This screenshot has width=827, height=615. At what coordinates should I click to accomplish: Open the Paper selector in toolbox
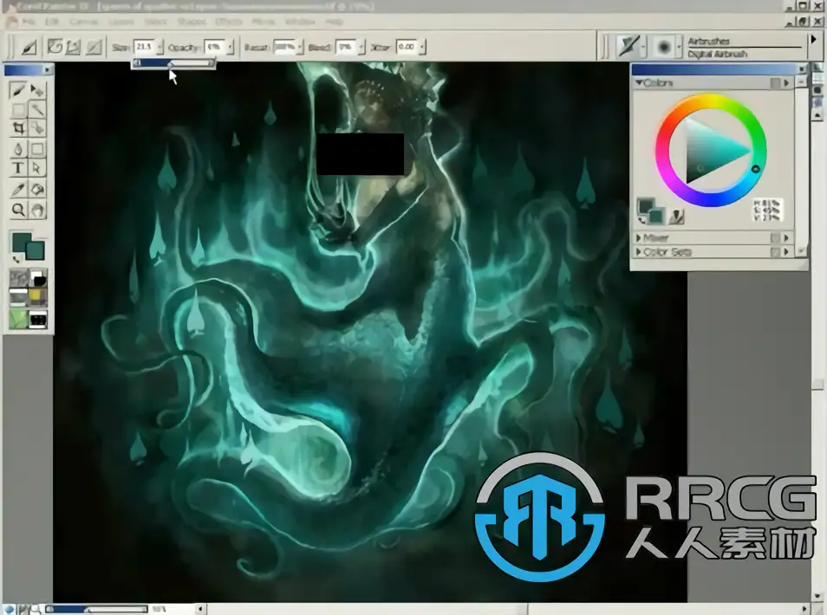click(x=18, y=278)
